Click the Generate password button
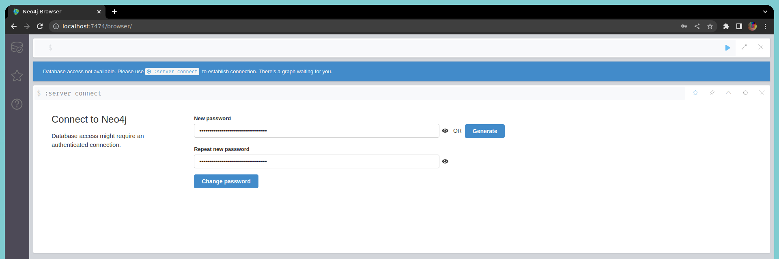 pos(485,131)
